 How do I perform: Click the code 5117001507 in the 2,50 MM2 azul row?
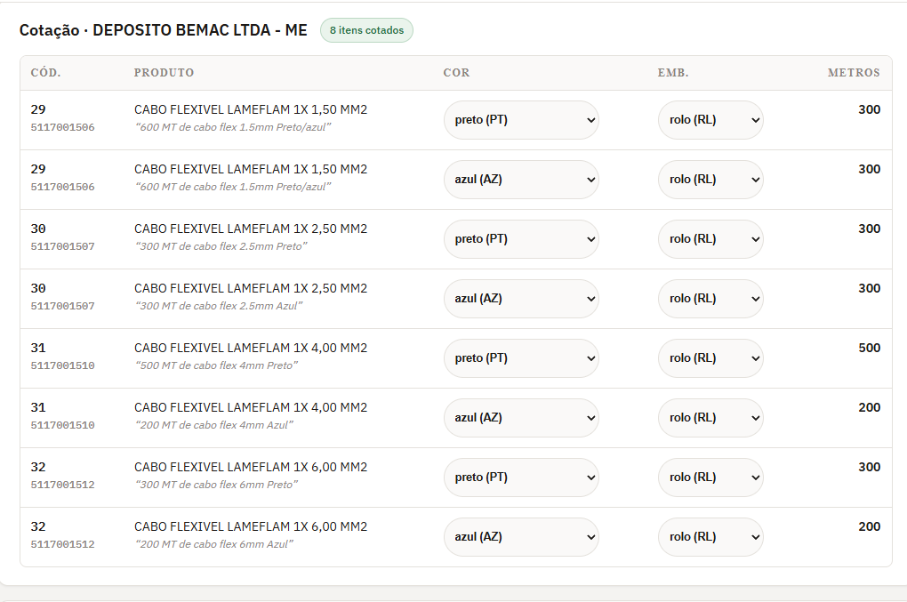62,306
